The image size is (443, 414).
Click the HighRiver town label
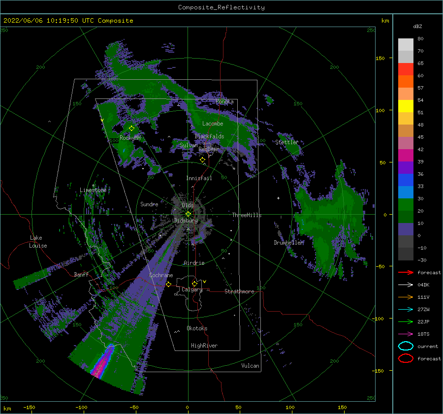204,346
